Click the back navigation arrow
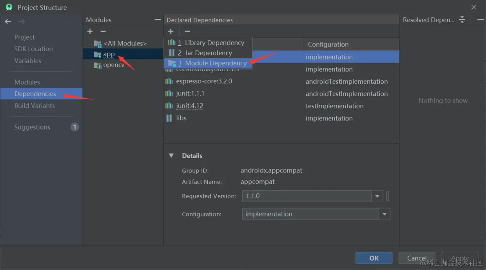Screen dimensions: 486x270 [x=8, y=22]
